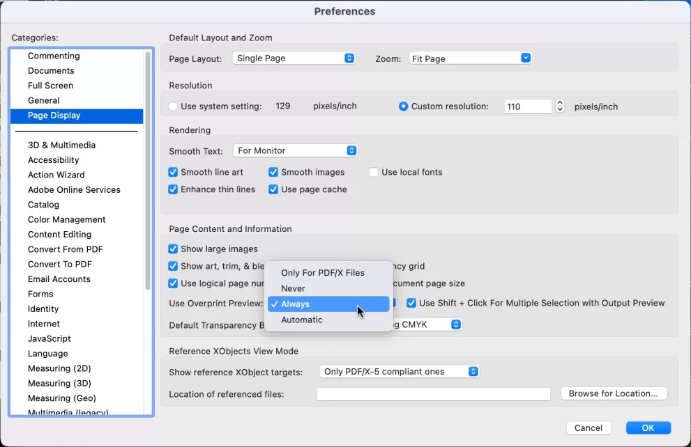Click the Browse for Location button

613,393
